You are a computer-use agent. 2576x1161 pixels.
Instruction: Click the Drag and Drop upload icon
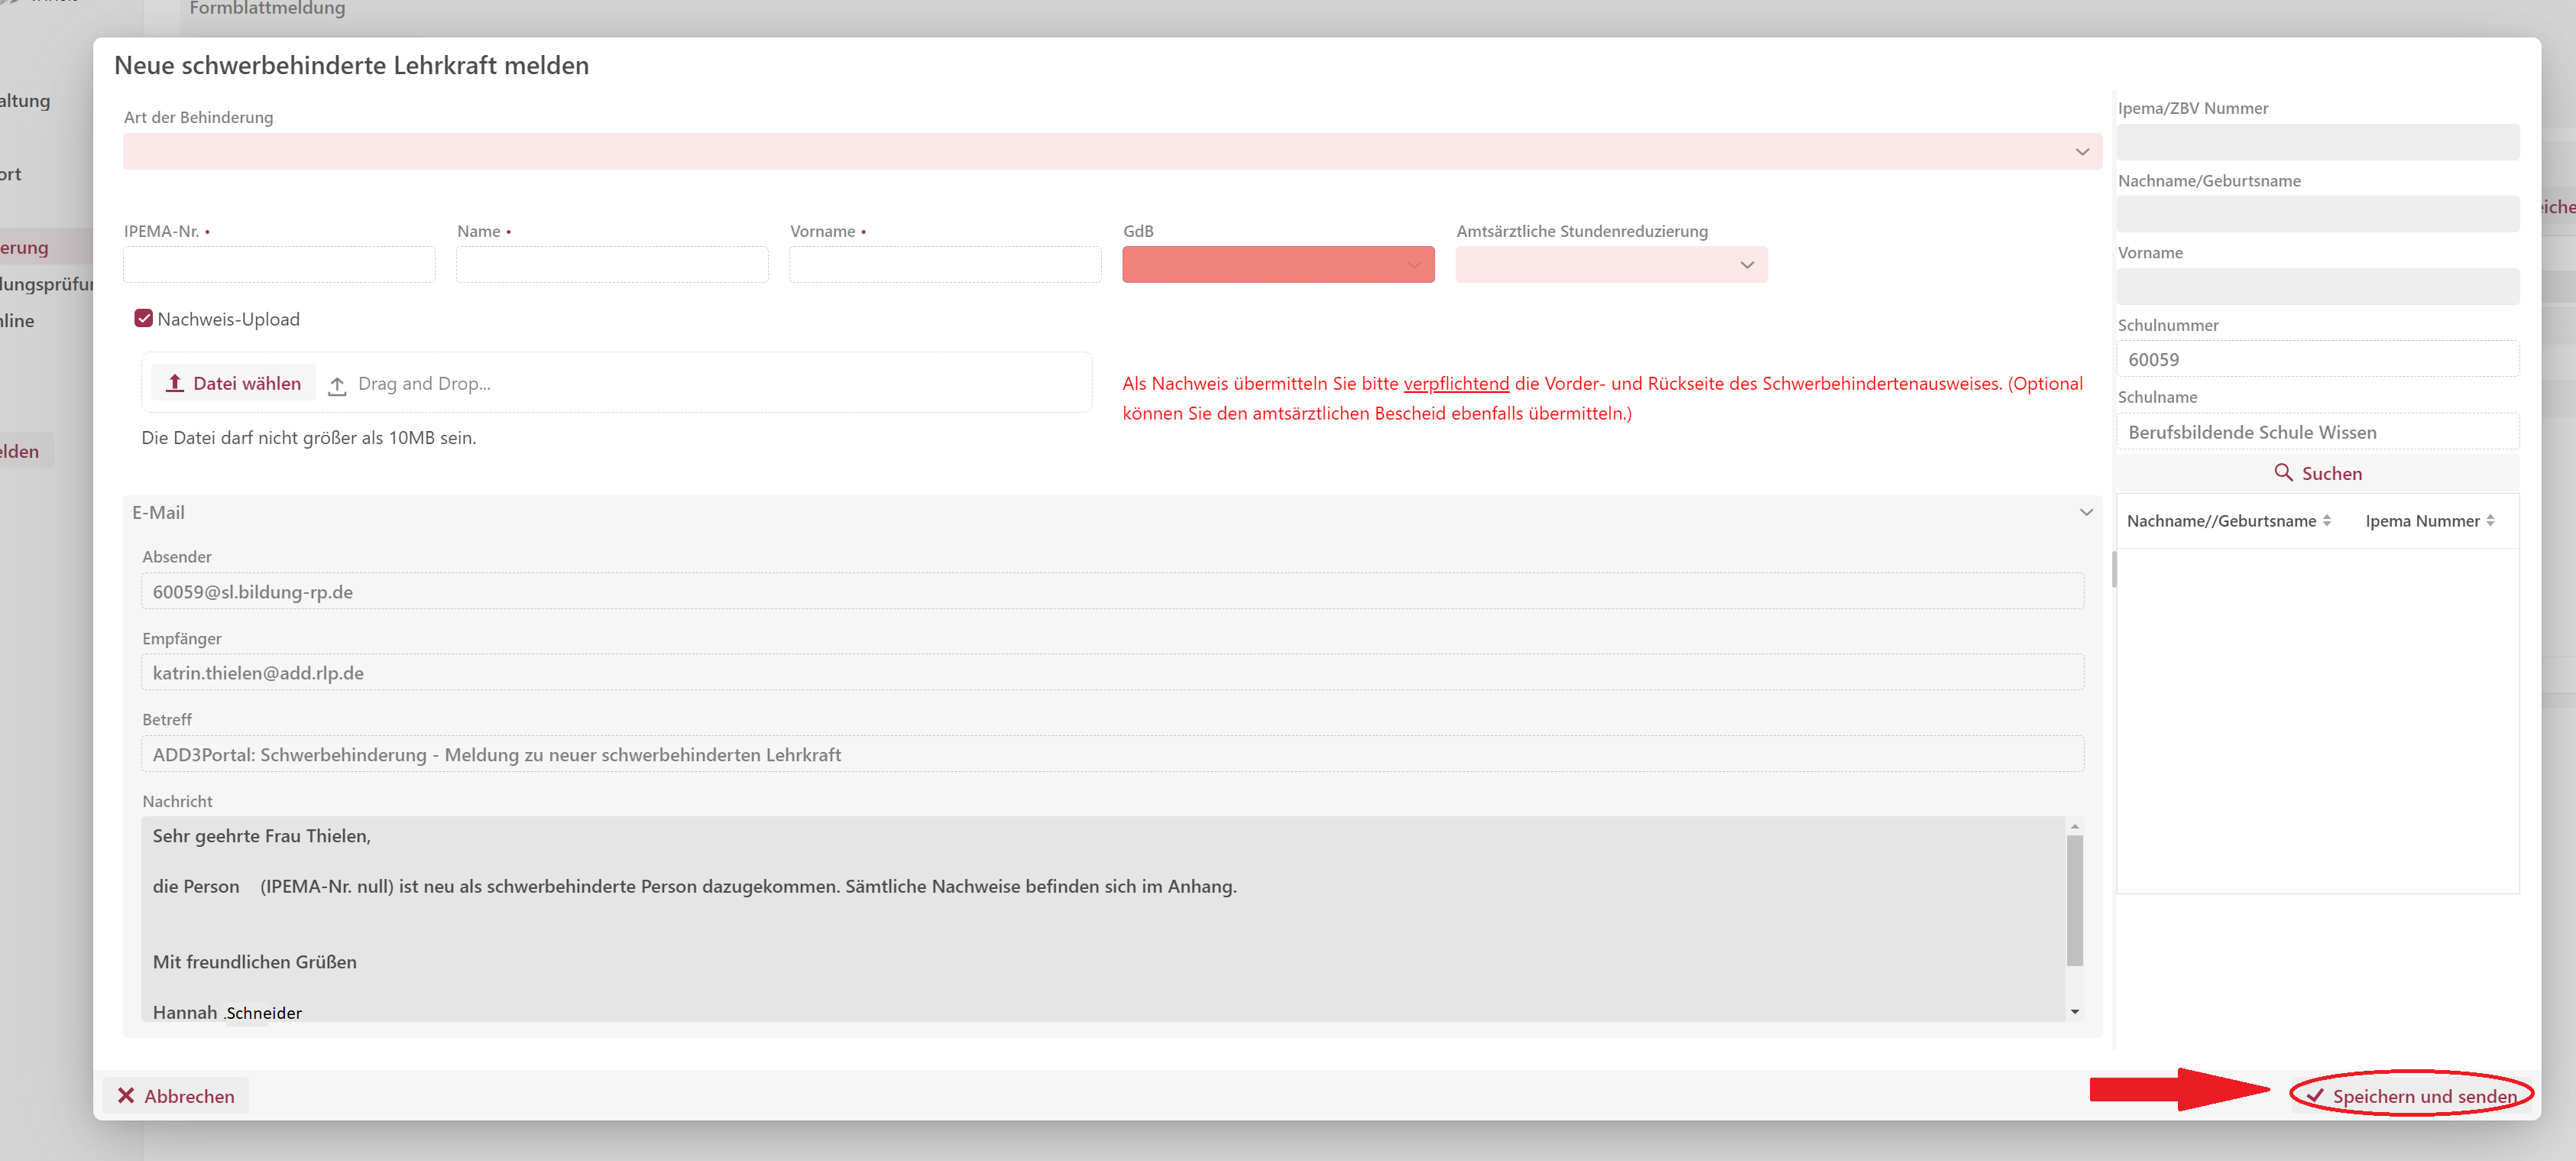(x=337, y=385)
